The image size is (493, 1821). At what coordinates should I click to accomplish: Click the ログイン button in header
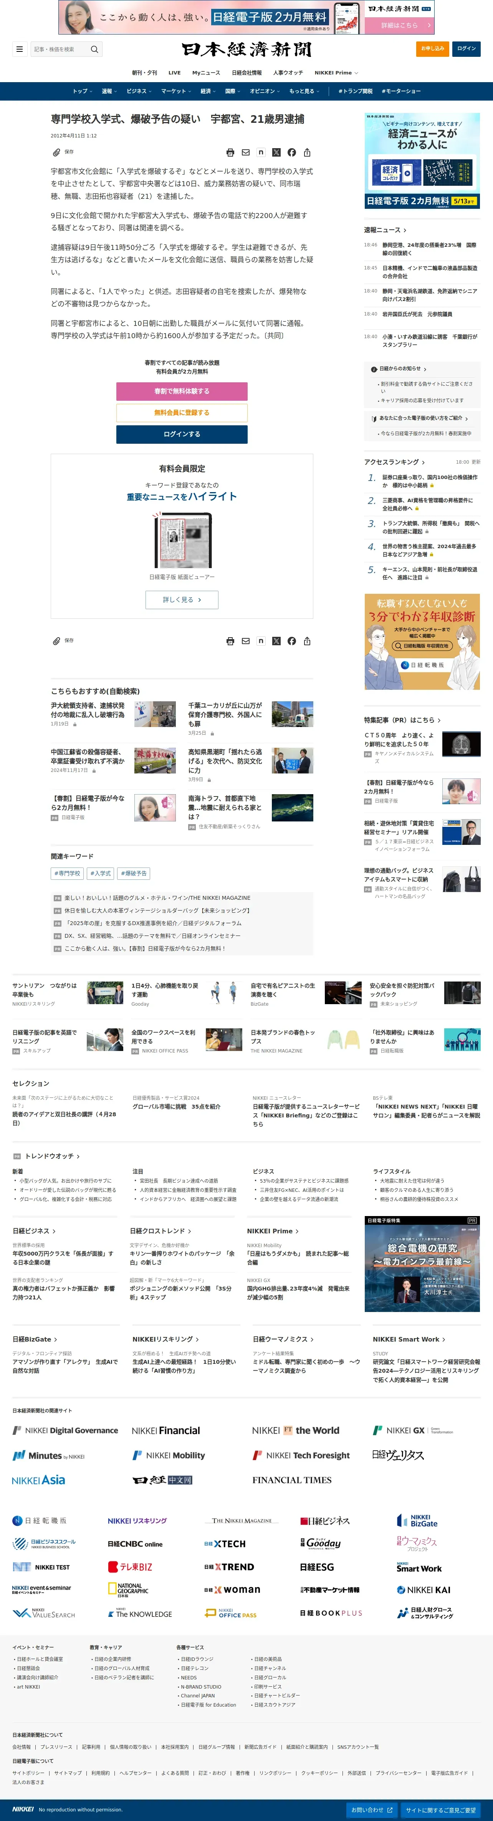point(466,49)
